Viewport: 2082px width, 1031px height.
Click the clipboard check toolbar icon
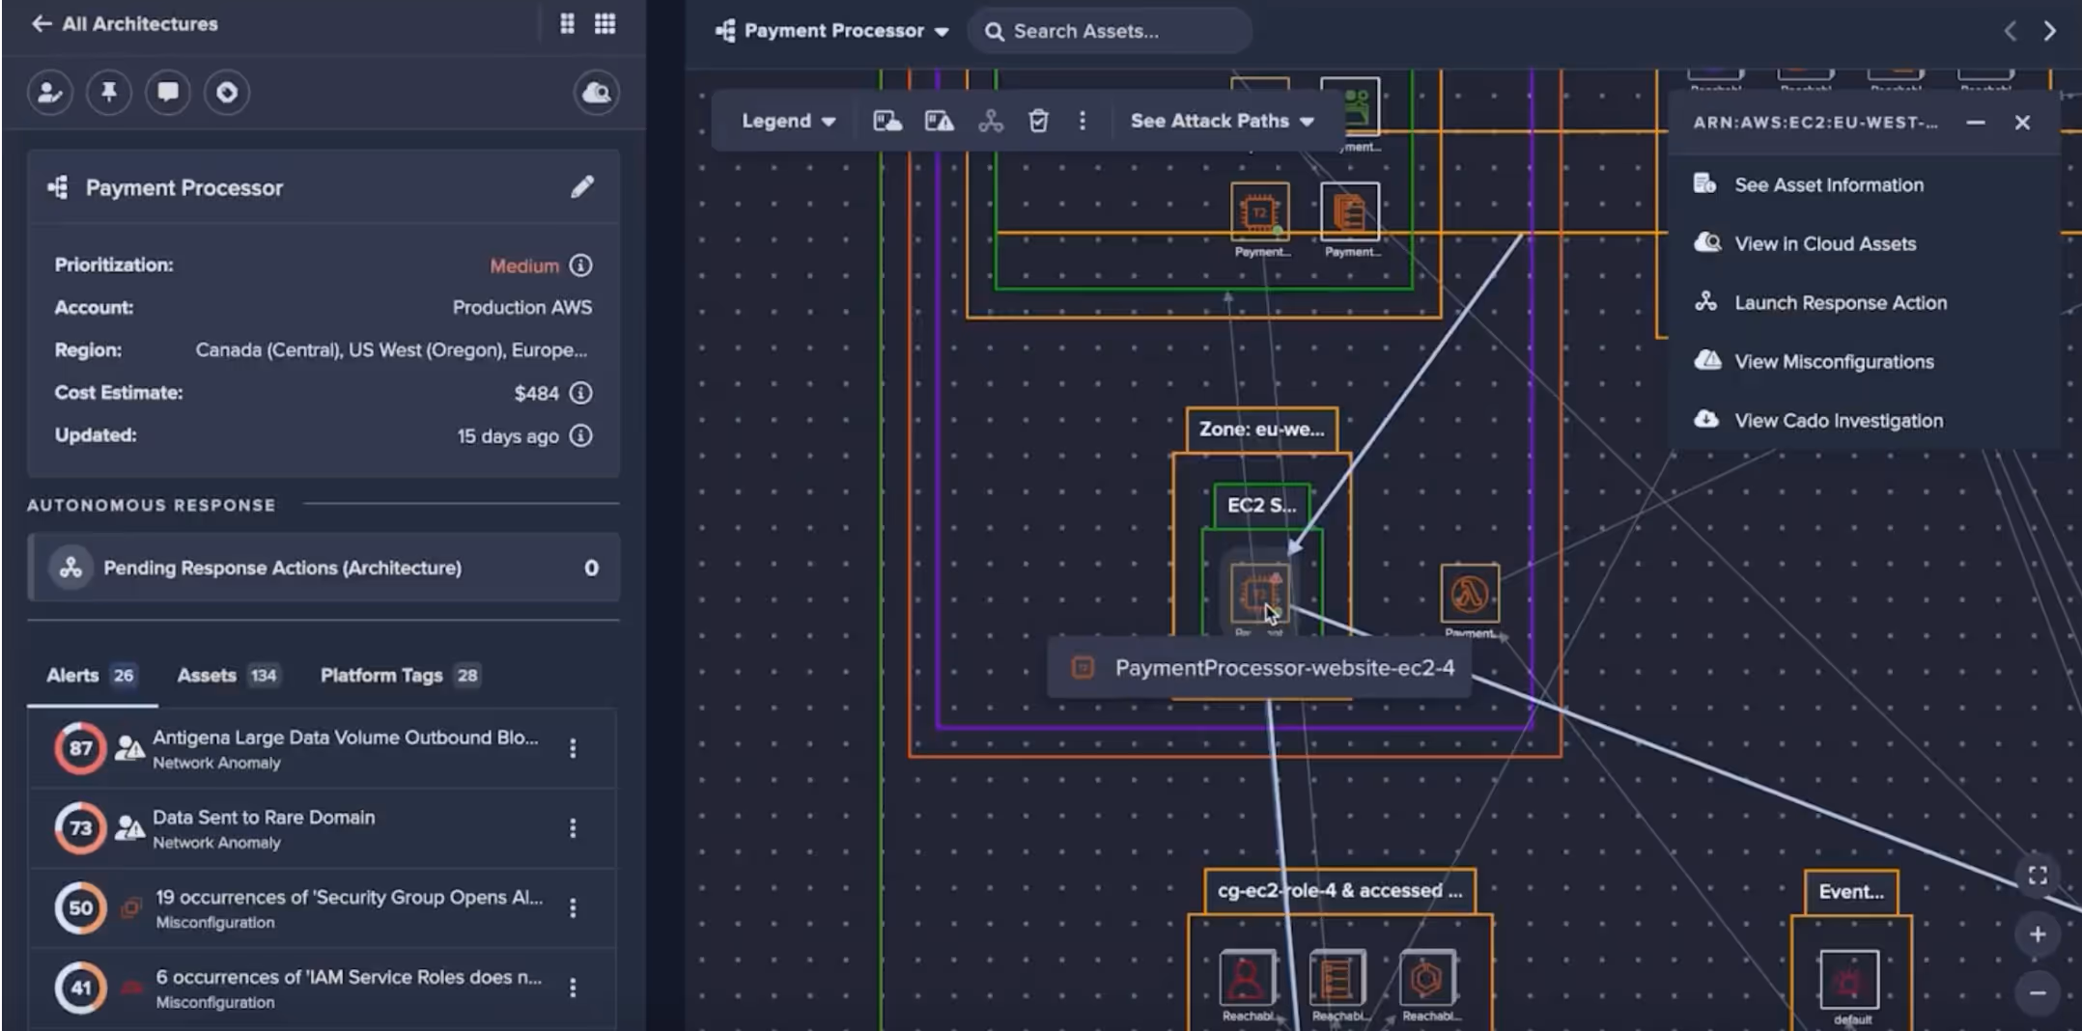(x=1038, y=121)
